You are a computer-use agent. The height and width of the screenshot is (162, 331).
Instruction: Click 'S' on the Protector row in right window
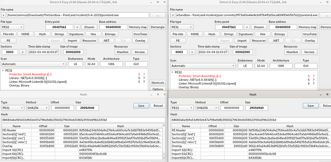[309, 76]
